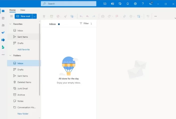176x119 pixels.
Task: Click the Quick steps icon in toolbar
Action: pos(139,16)
